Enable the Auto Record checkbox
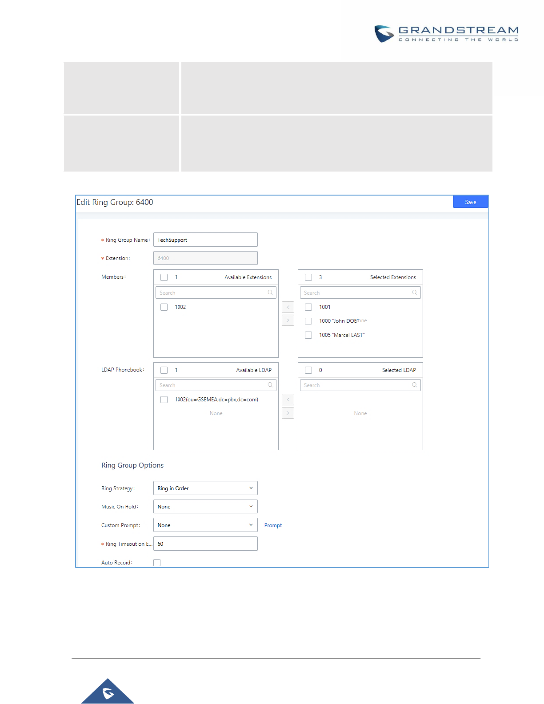The height and width of the screenshot is (704, 544). tap(157, 563)
